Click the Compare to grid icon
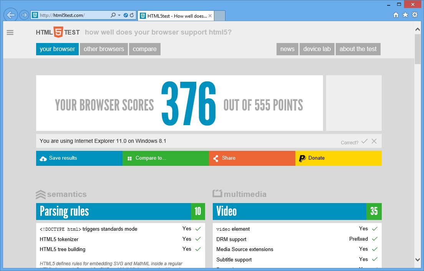 (129, 158)
